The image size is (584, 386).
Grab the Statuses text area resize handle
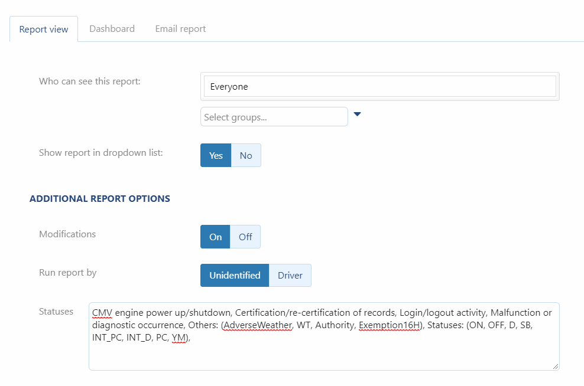tap(555, 367)
